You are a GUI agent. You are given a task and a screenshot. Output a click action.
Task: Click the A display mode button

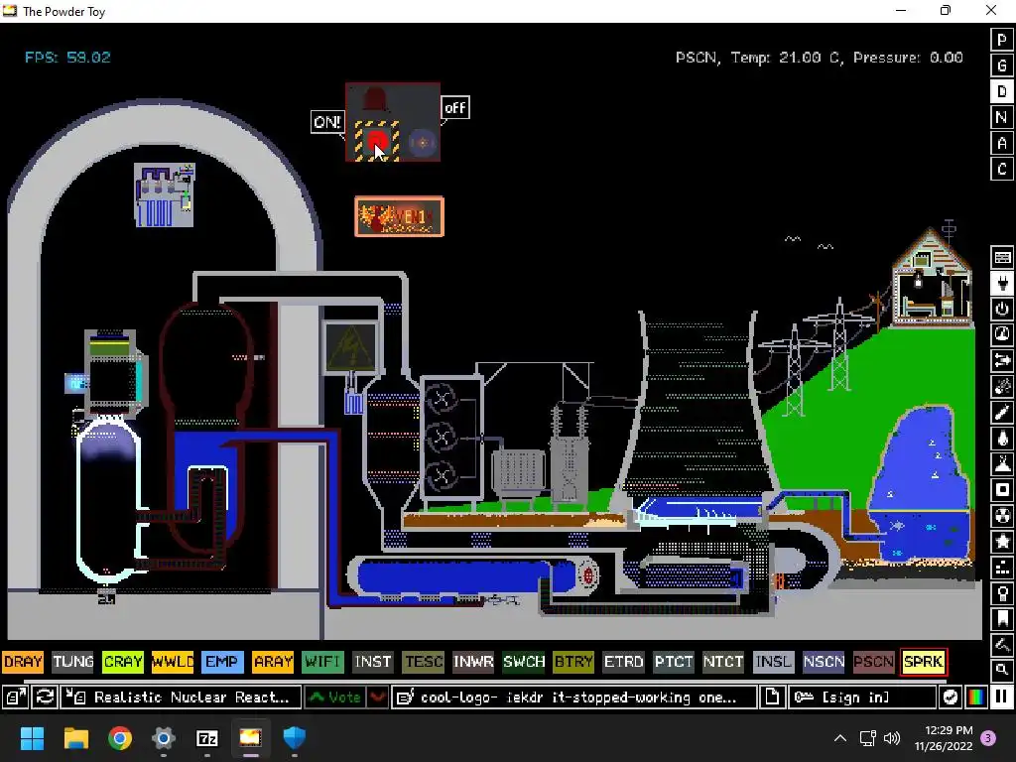(x=1002, y=143)
